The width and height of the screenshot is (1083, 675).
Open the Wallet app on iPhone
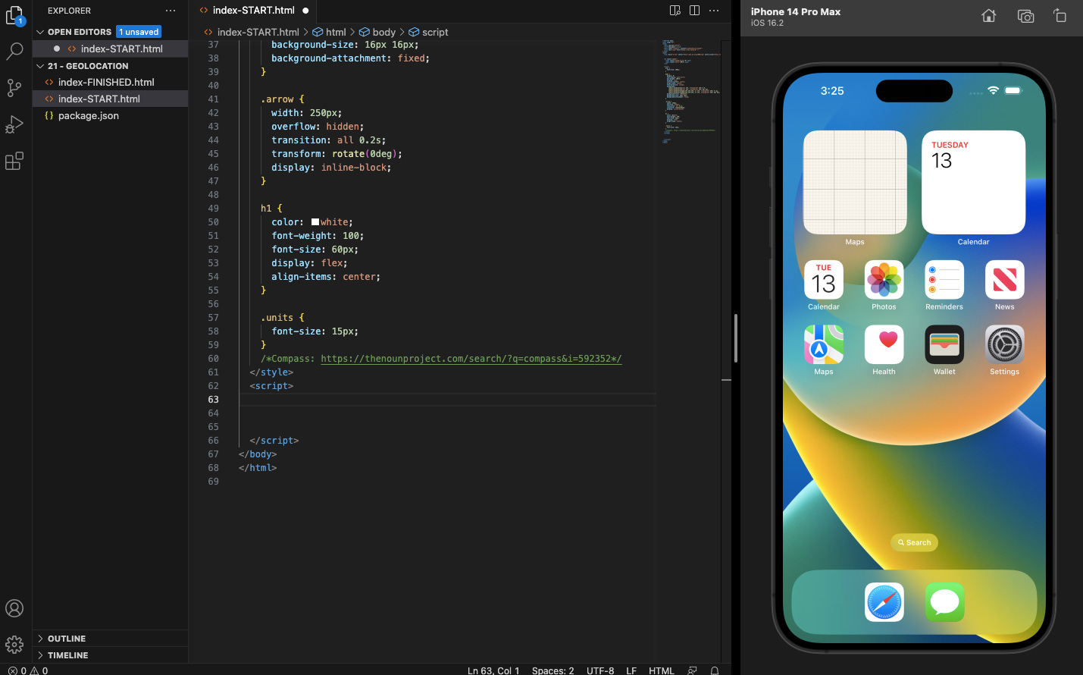[944, 345]
